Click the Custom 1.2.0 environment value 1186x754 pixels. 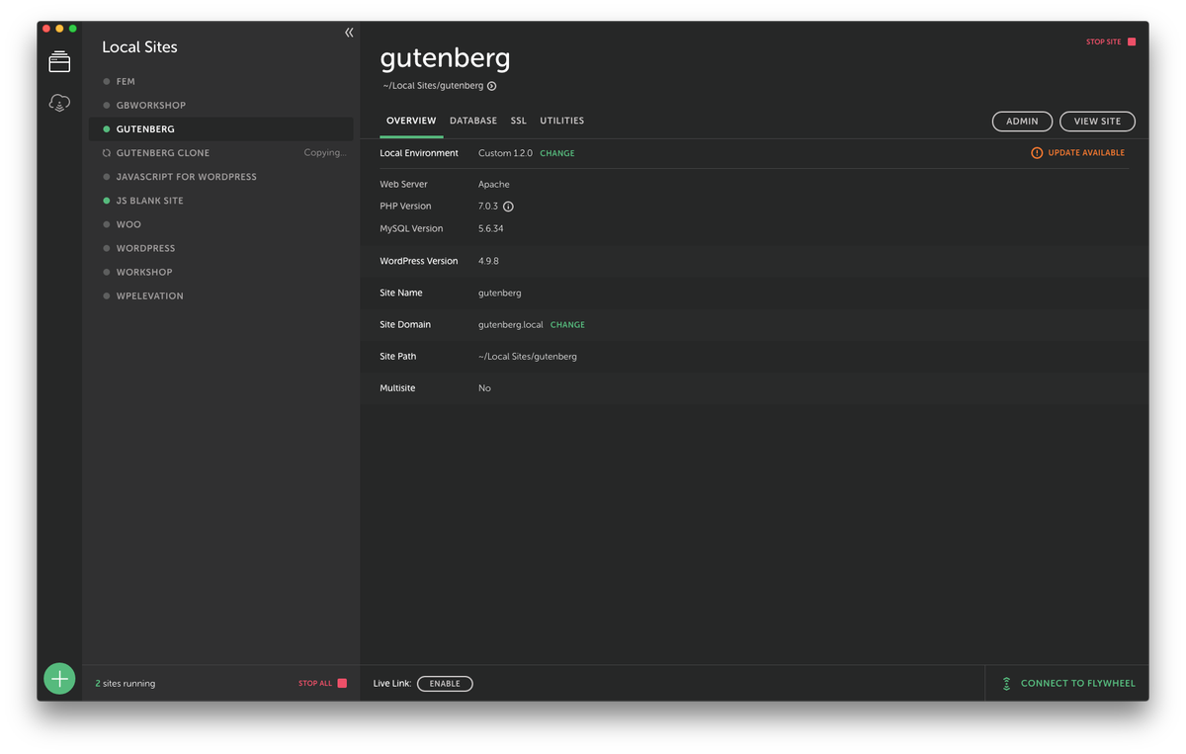[x=505, y=153]
